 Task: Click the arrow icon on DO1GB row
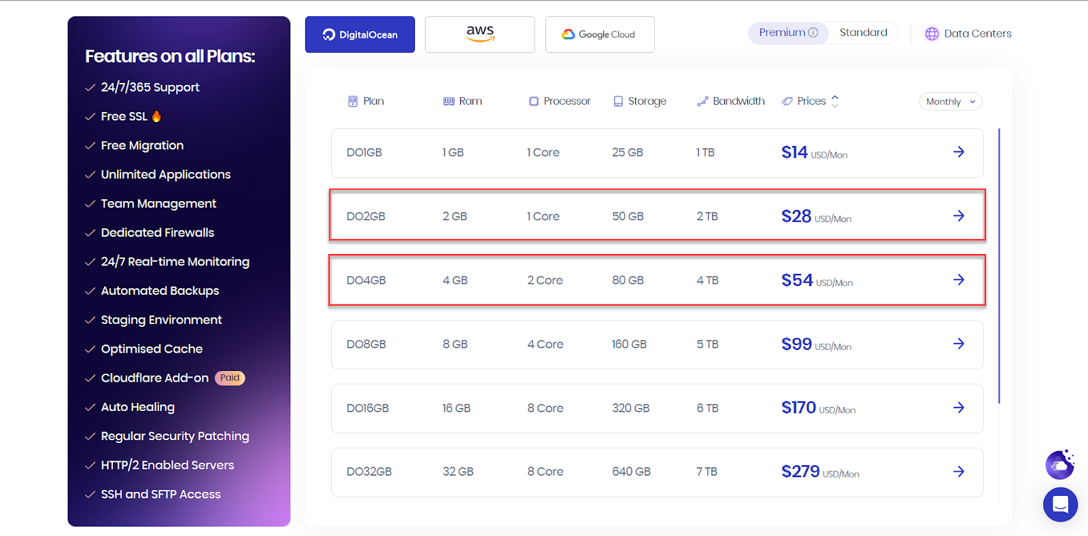coord(958,152)
